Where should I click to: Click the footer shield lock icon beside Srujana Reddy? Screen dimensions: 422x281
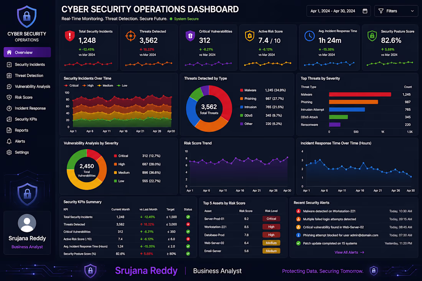(x=91, y=271)
